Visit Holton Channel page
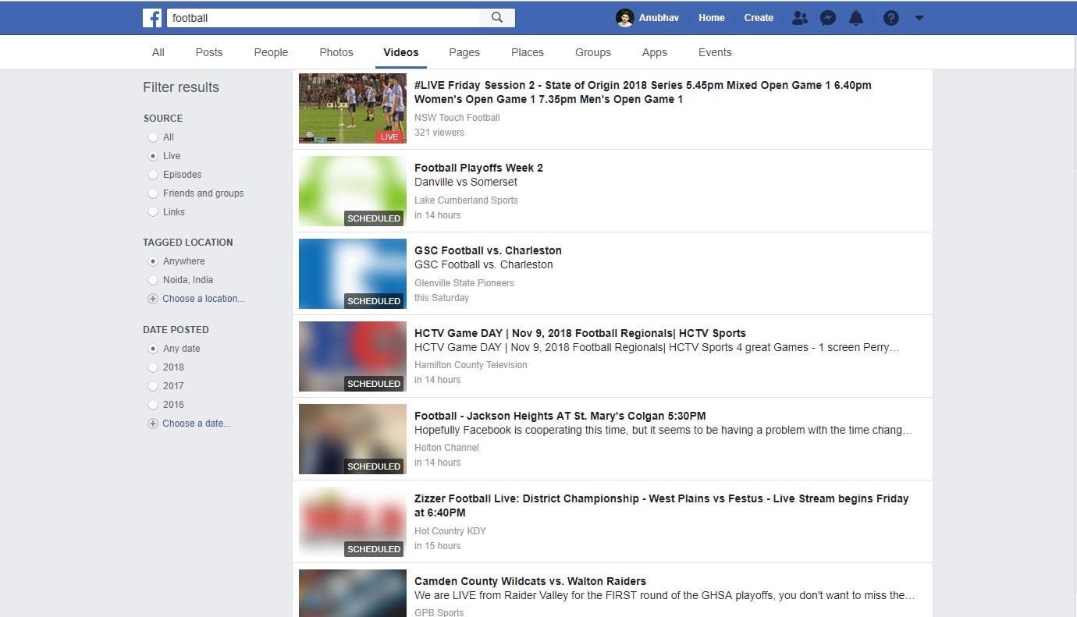 coord(446,448)
